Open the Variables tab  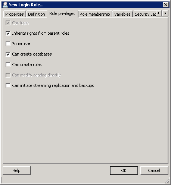[122, 14]
